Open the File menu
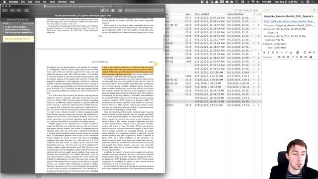 [x=23, y=2]
